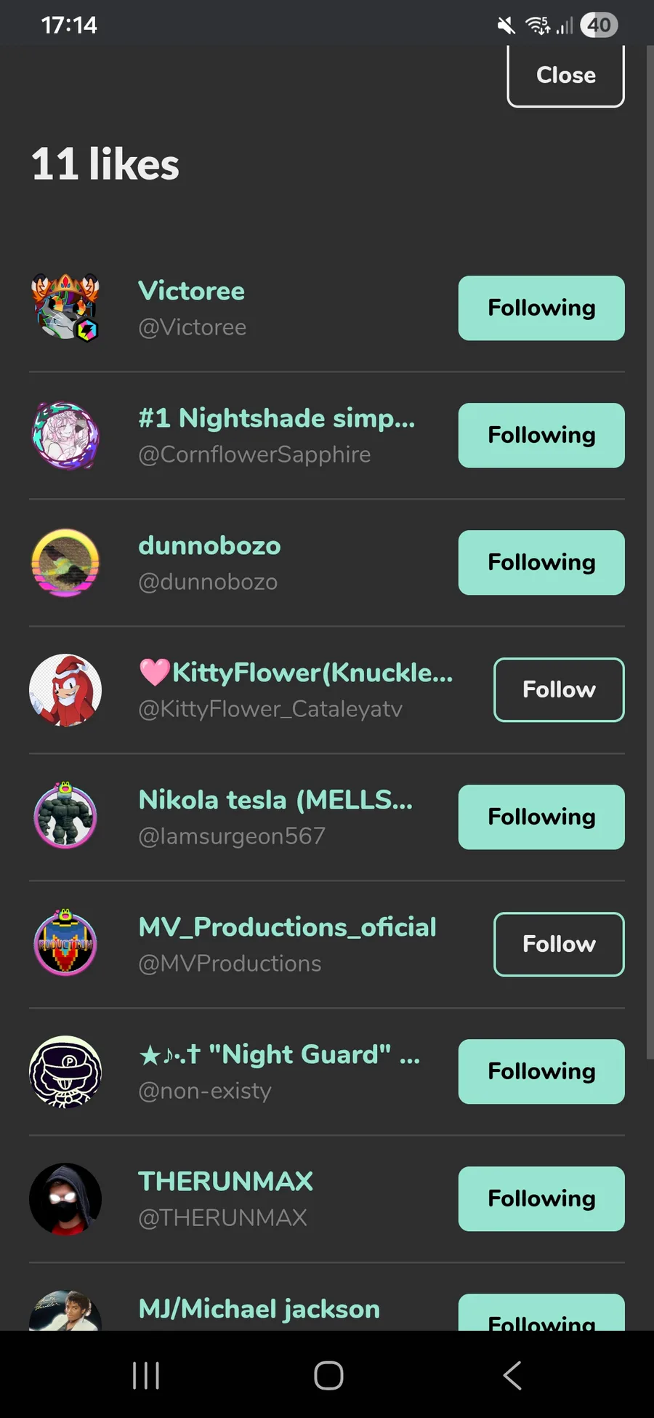The width and height of the screenshot is (654, 1418).
Task: Open MVProductions avatar image
Action: click(x=65, y=945)
